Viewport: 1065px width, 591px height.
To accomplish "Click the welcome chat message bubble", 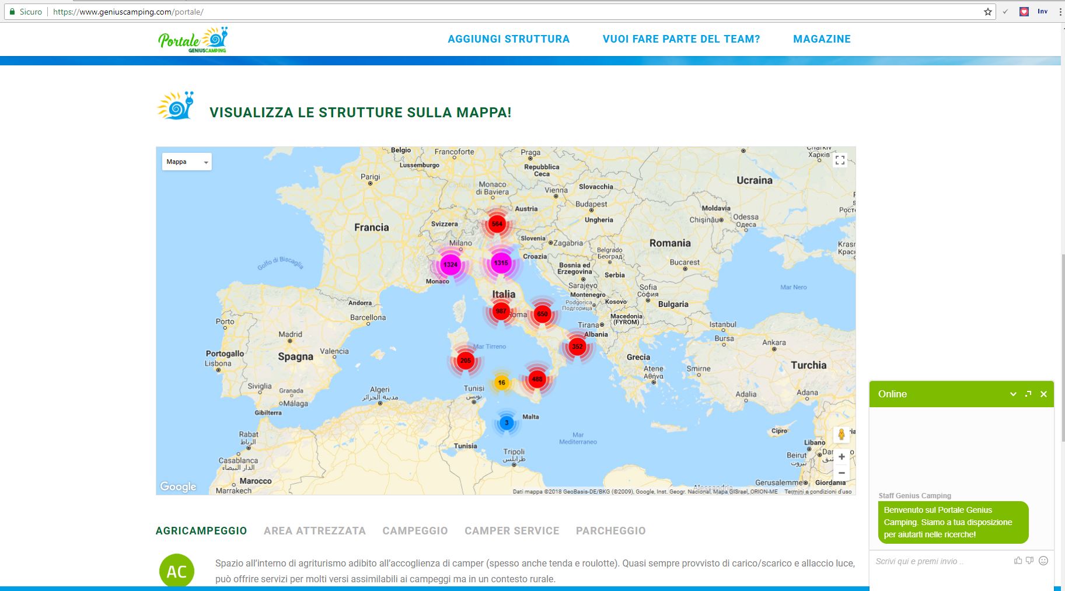I will point(953,522).
